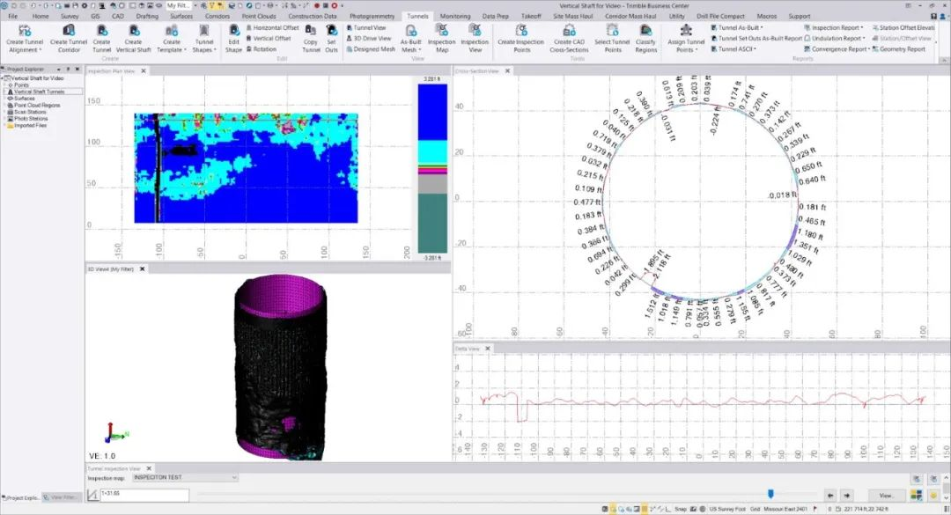The width and height of the screenshot is (951, 515).
Task: Open the Inspection map combo box
Action: (185, 477)
